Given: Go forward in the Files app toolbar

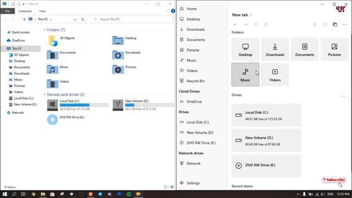Looking at the screenshot, I should [x=246, y=24].
